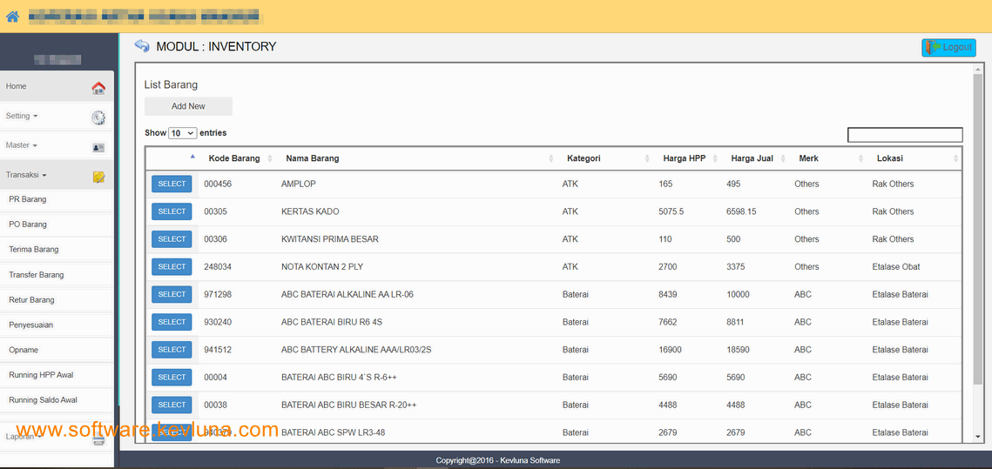Click the printer icon next to Laporan
The height and width of the screenshot is (469, 992).
98,440
